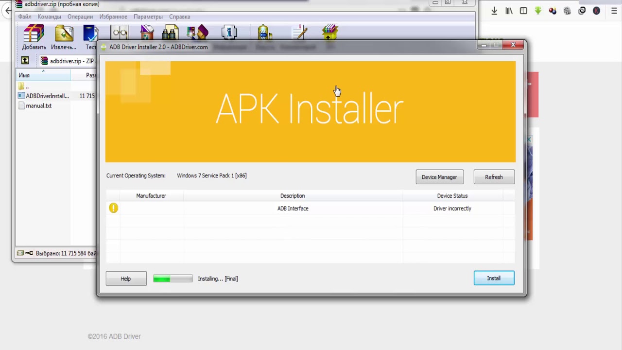The height and width of the screenshot is (350, 622).
Task: Click the yellow warning icon in ADB Interface row
Action: [113, 208]
